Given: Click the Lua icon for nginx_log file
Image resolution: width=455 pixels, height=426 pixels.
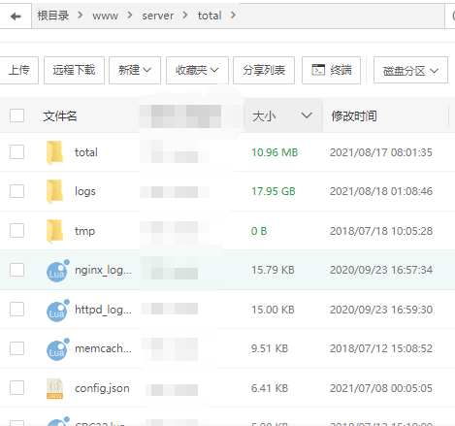Looking at the screenshot, I should click(57, 271).
